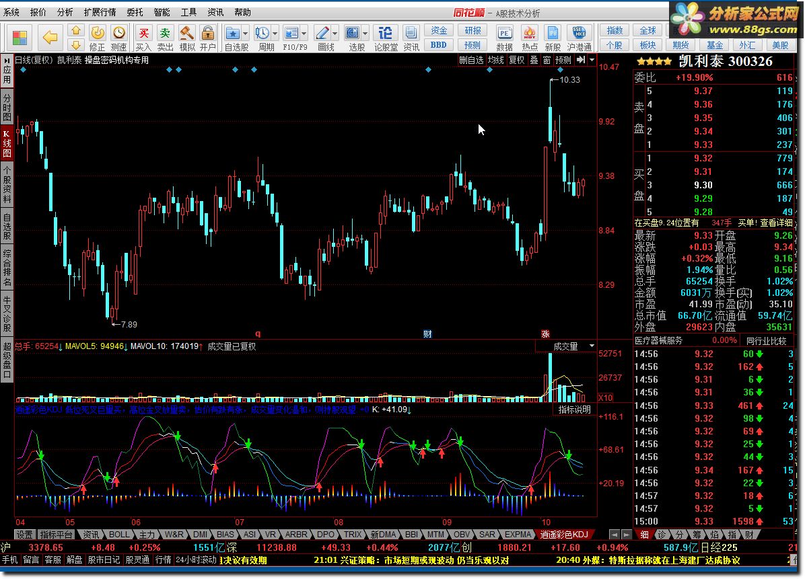The height and width of the screenshot is (579, 805).
Task: Click the 测速 clock icon
Action: 118,34
